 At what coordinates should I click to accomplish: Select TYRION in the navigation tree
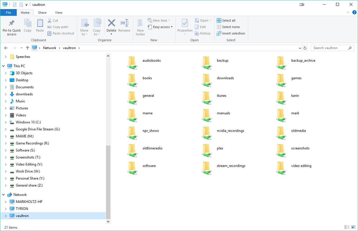click(x=22, y=209)
